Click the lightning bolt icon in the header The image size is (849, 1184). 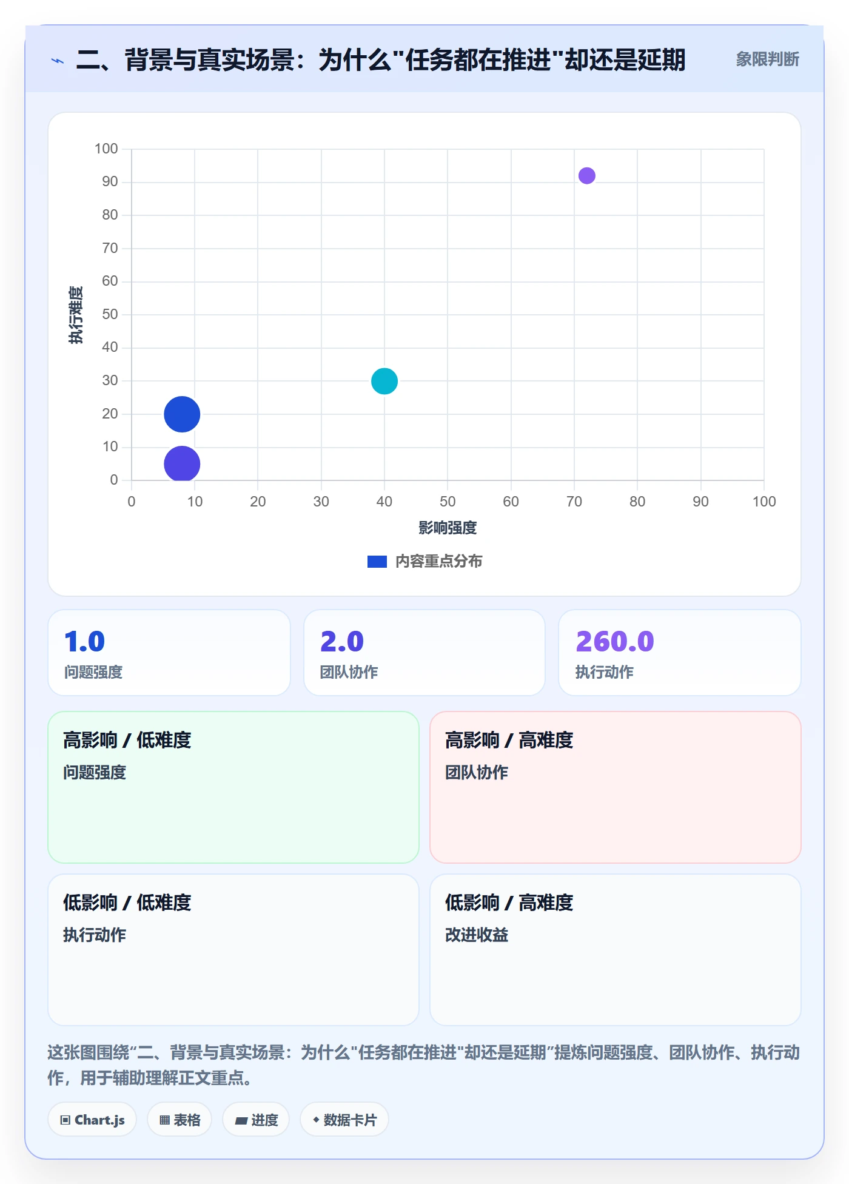coord(58,61)
